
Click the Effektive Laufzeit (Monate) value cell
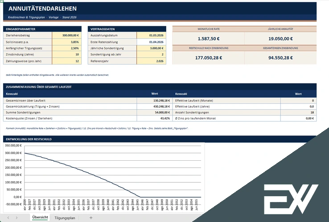[298, 100]
